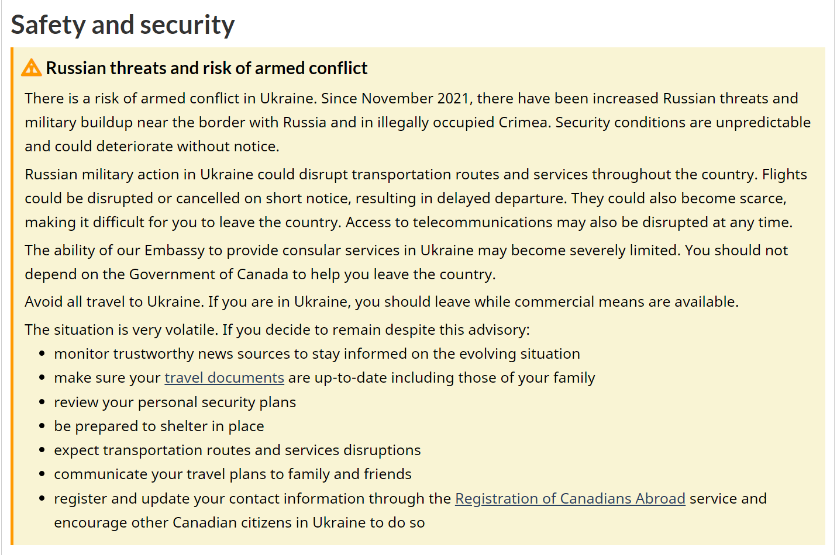Screen dimensions: 837x555
Task: Click the "be prepared to shelter in place" bullet
Action: point(159,426)
